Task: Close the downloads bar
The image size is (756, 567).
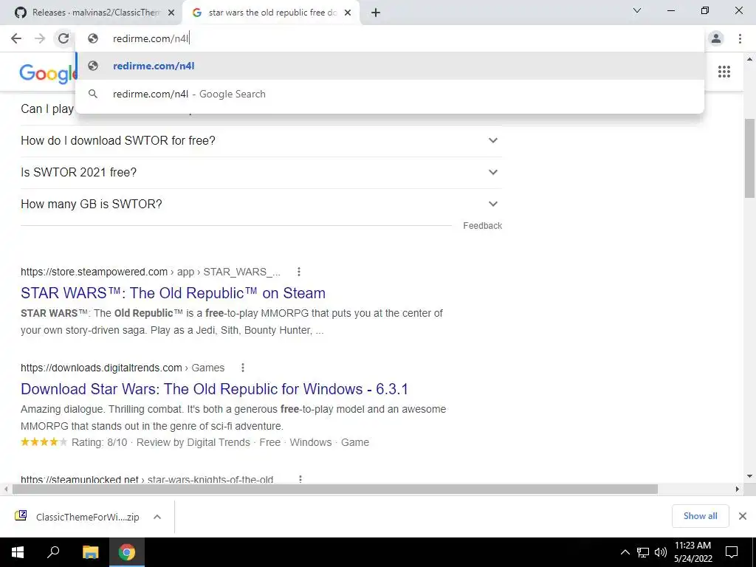Action: click(743, 516)
